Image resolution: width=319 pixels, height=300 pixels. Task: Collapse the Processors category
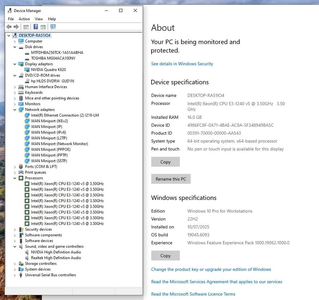pyautogui.click(x=15, y=178)
